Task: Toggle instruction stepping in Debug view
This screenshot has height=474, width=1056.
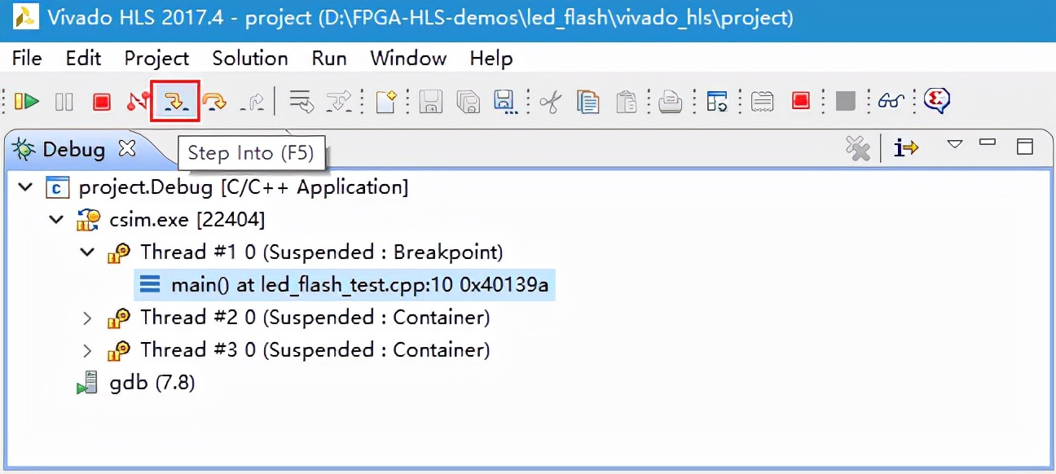Action: [905, 147]
